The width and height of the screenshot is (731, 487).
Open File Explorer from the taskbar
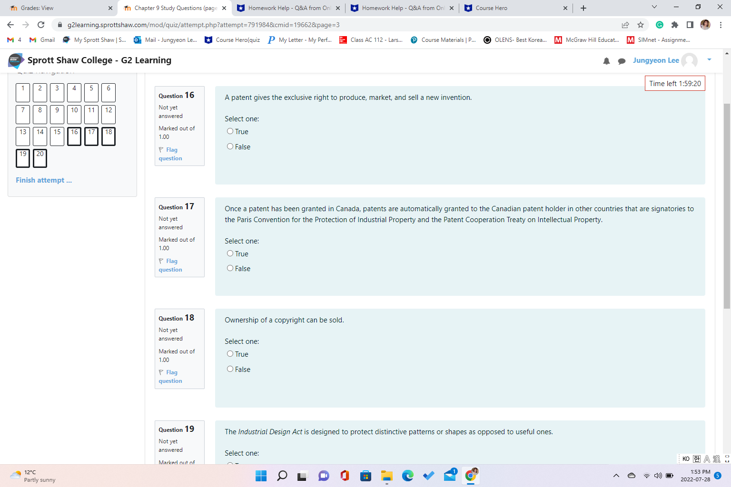coord(386,476)
